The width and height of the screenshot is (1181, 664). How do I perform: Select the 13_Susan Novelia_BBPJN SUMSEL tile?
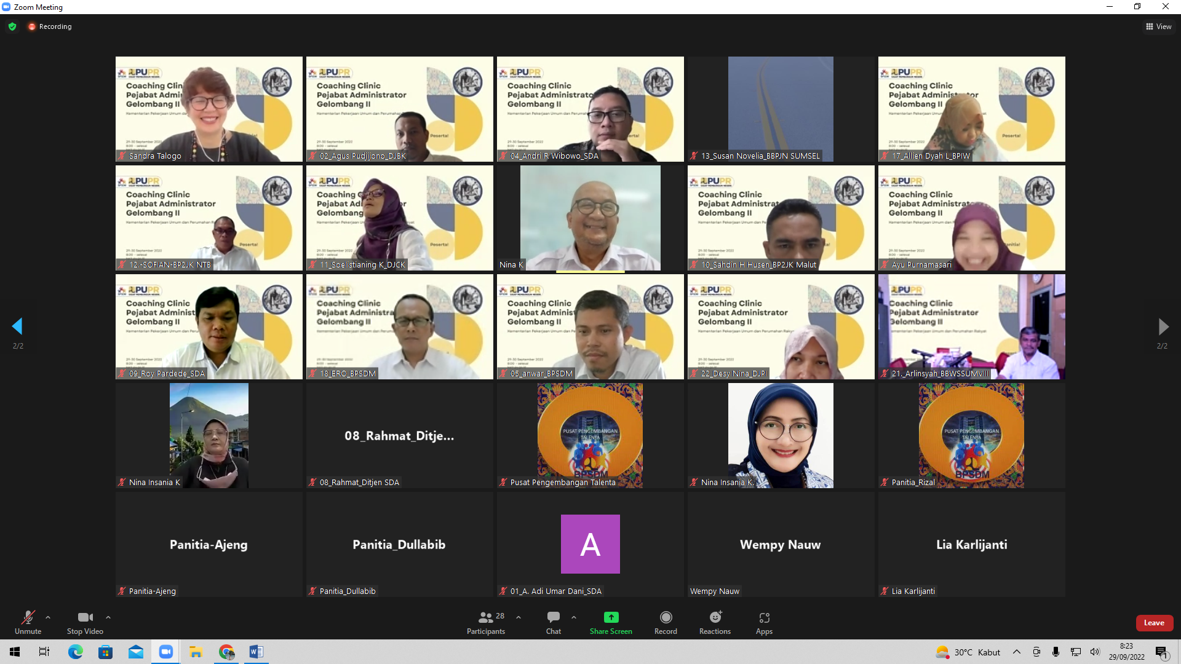[x=781, y=109]
